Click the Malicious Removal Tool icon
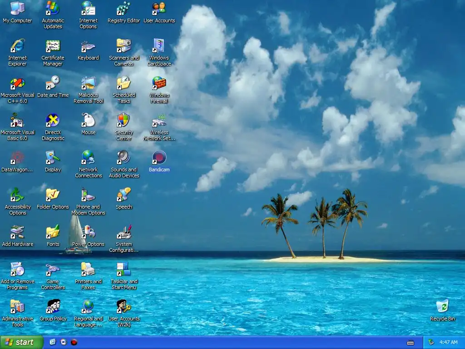Screen dimensions: 465x349 [x=88, y=83]
